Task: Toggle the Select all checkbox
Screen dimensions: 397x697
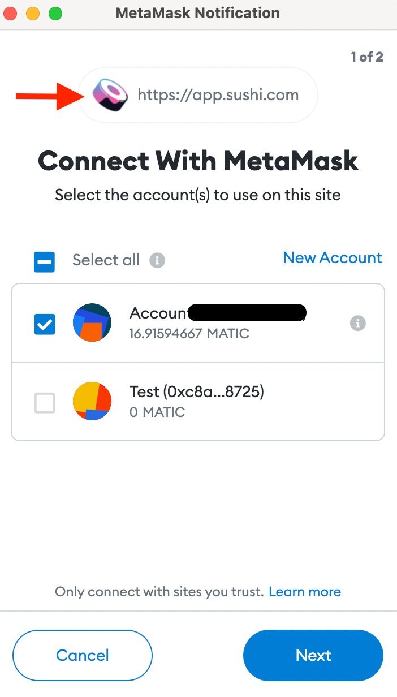Action: (44, 261)
